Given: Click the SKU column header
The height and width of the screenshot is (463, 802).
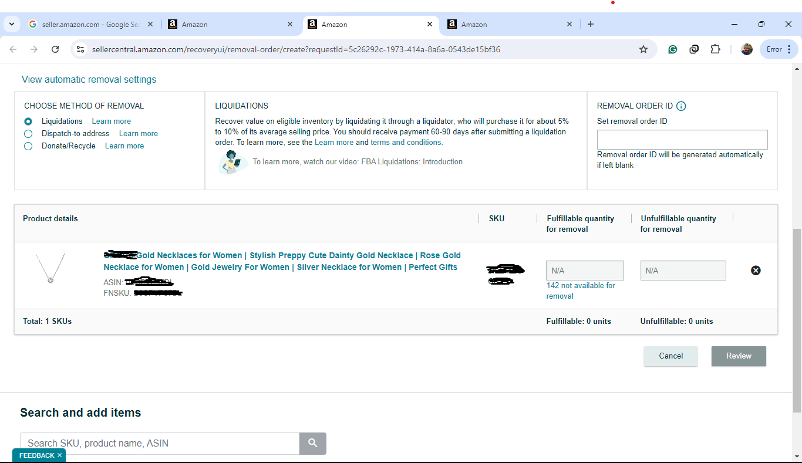Looking at the screenshot, I should (497, 219).
